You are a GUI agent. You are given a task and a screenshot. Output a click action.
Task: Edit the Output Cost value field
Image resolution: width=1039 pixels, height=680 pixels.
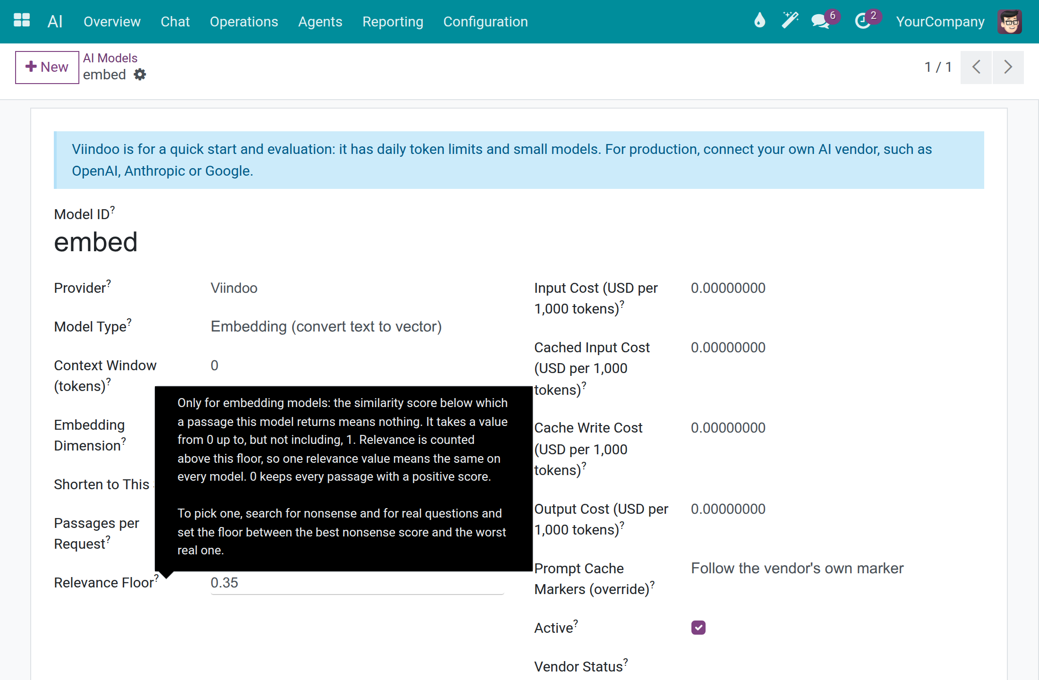coord(837,509)
